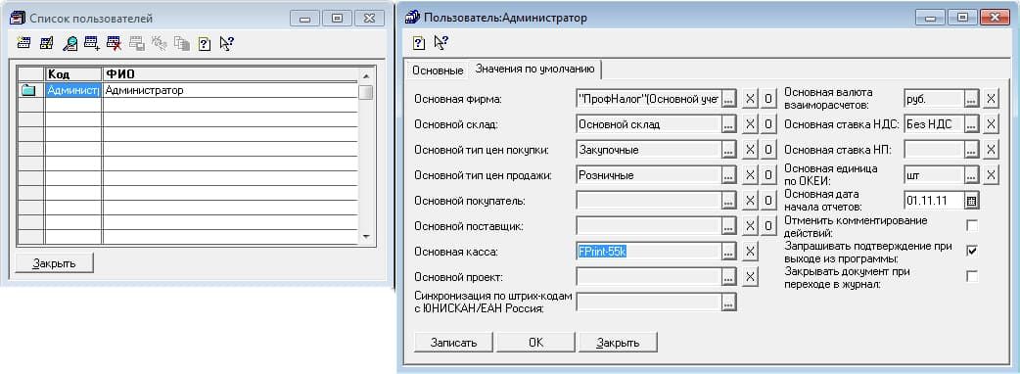Viewport: 1020px width, 374px height.
Task: Open the ellipsis selector for Основной склад
Action: pos(728,124)
